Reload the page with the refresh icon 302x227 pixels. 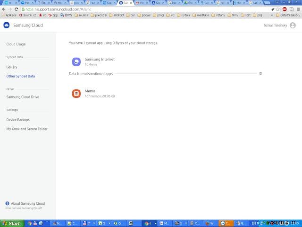point(17,9)
